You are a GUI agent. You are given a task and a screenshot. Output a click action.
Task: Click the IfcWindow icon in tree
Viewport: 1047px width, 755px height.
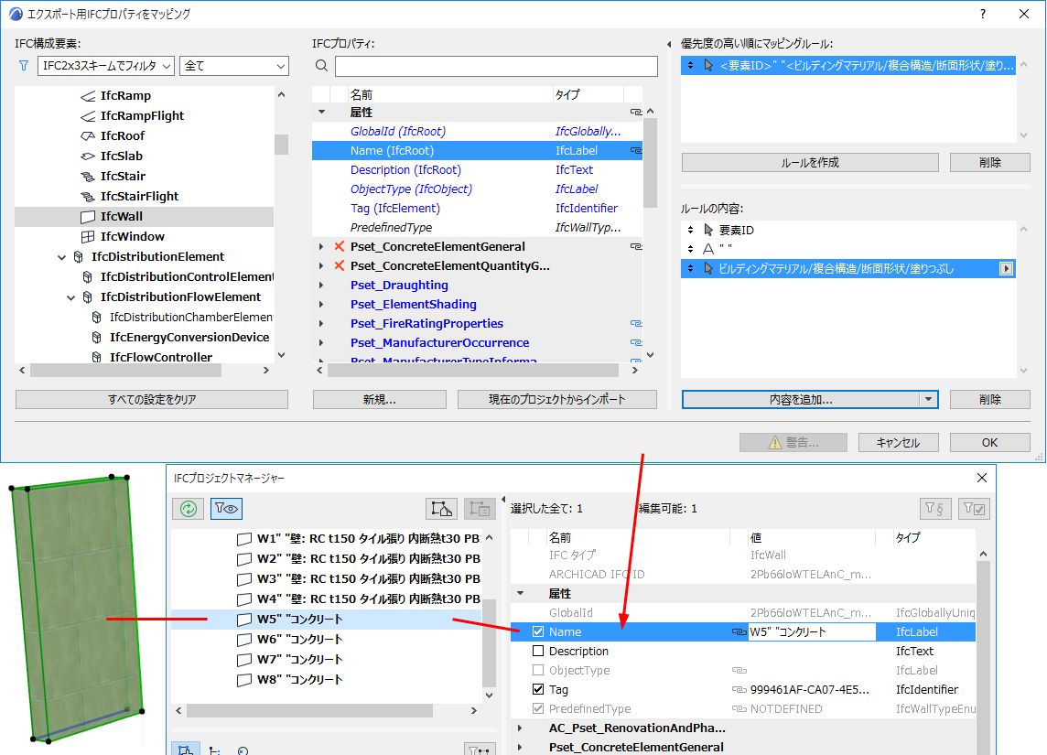coord(88,236)
